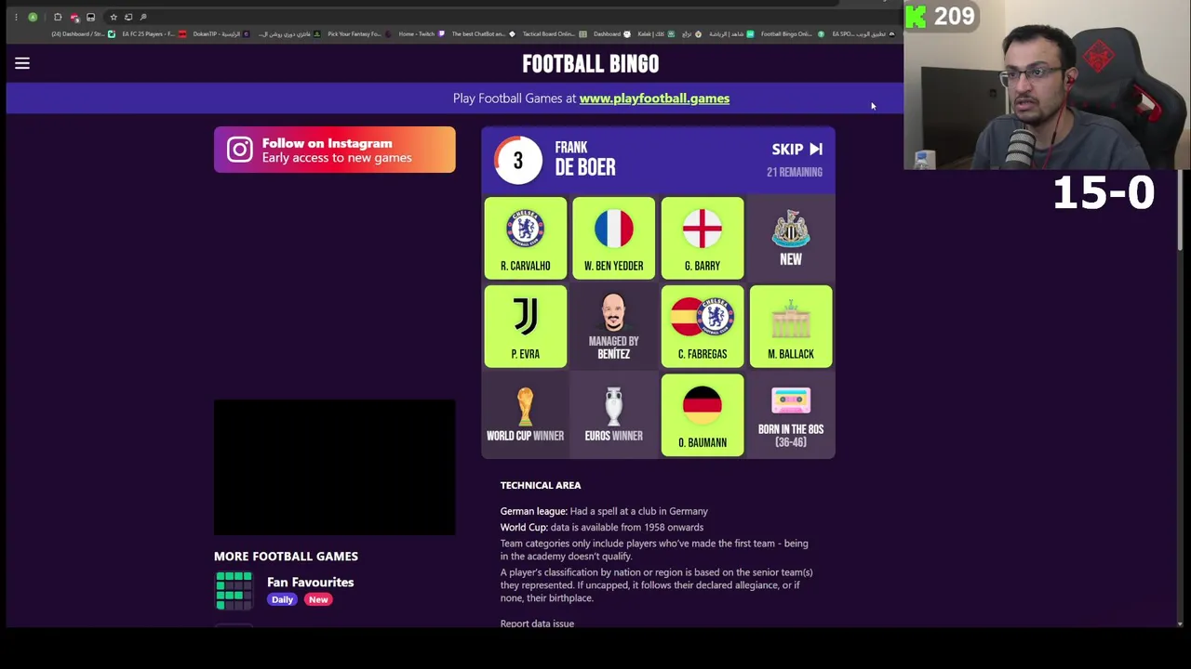Screen dimensions: 1191x669
Task: Select Euros Winner tile
Action: [613, 414]
